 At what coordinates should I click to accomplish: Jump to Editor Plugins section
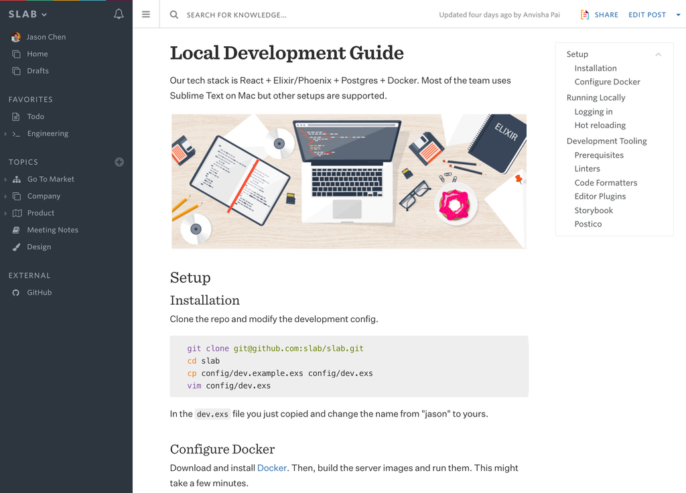point(600,196)
